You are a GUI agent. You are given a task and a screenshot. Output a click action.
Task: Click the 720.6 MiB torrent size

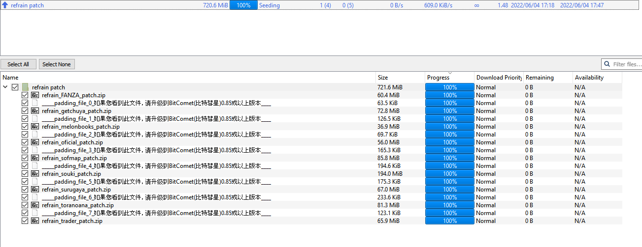[x=216, y=5]
